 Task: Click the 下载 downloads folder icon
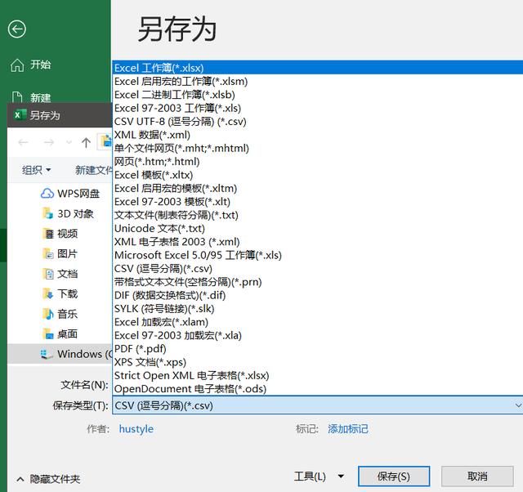(47, 293)
